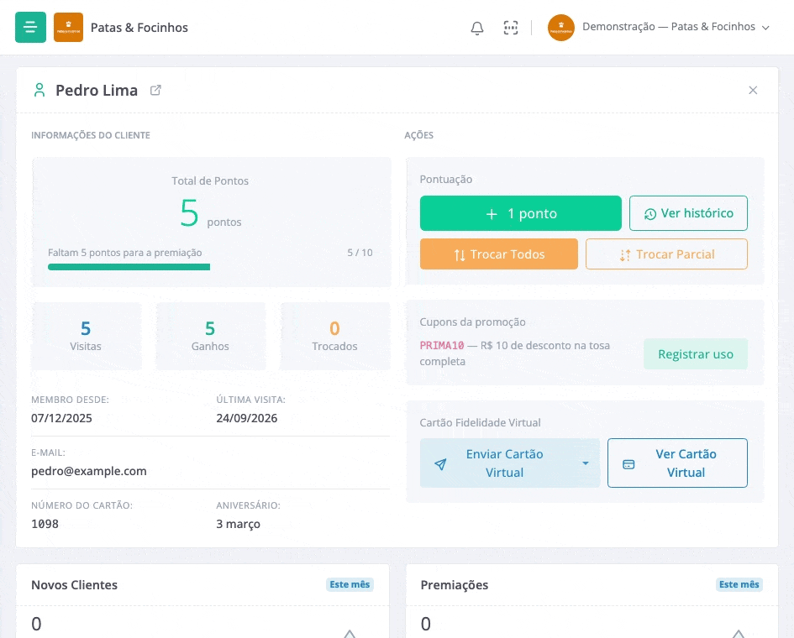Click the last visit date 24/09/2026

click(247, 418)
